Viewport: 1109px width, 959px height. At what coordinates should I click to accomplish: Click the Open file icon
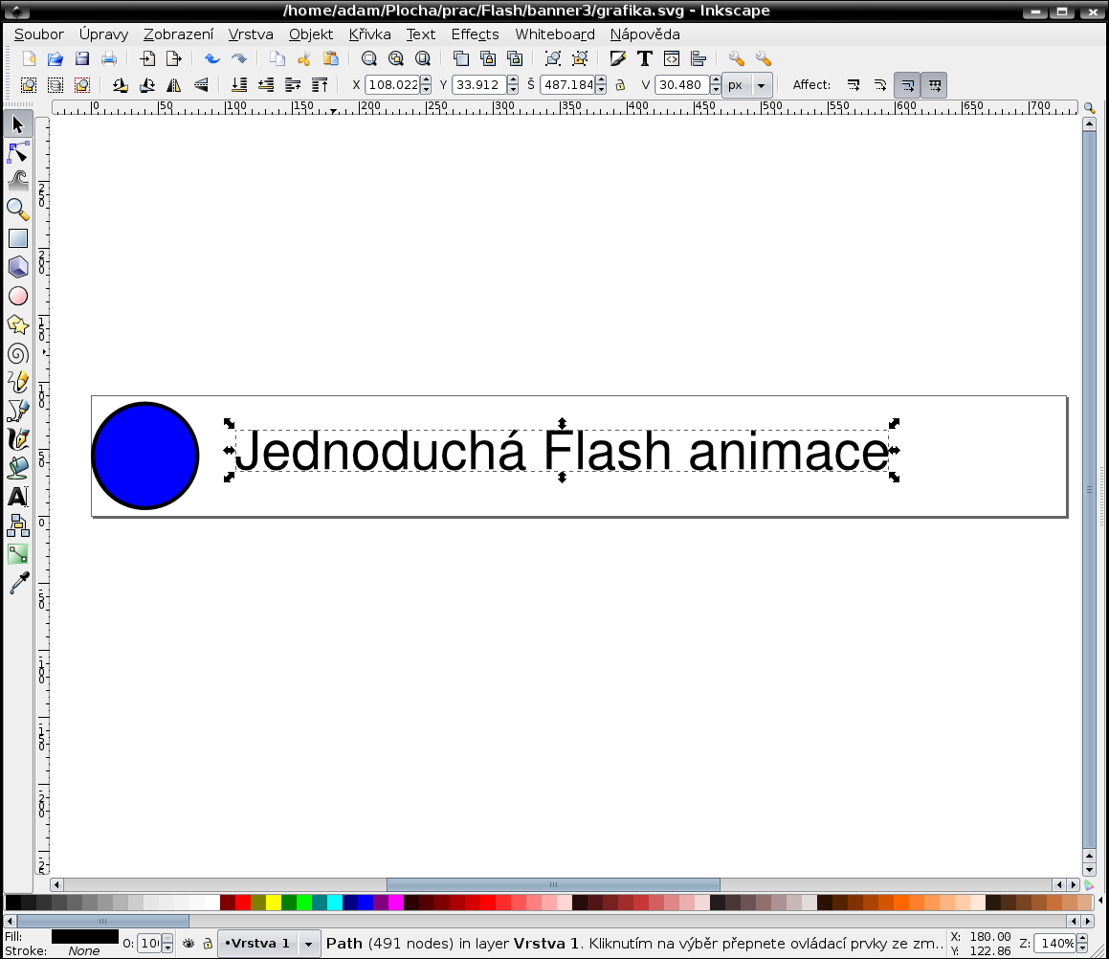coord(55,58)
